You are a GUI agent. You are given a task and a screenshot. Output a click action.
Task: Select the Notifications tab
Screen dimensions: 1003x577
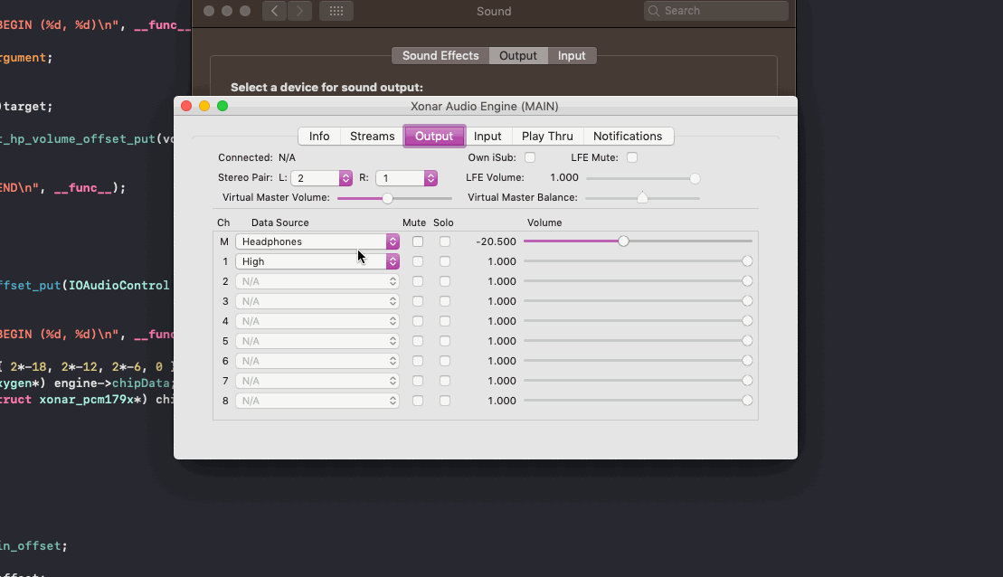[628, 136]
